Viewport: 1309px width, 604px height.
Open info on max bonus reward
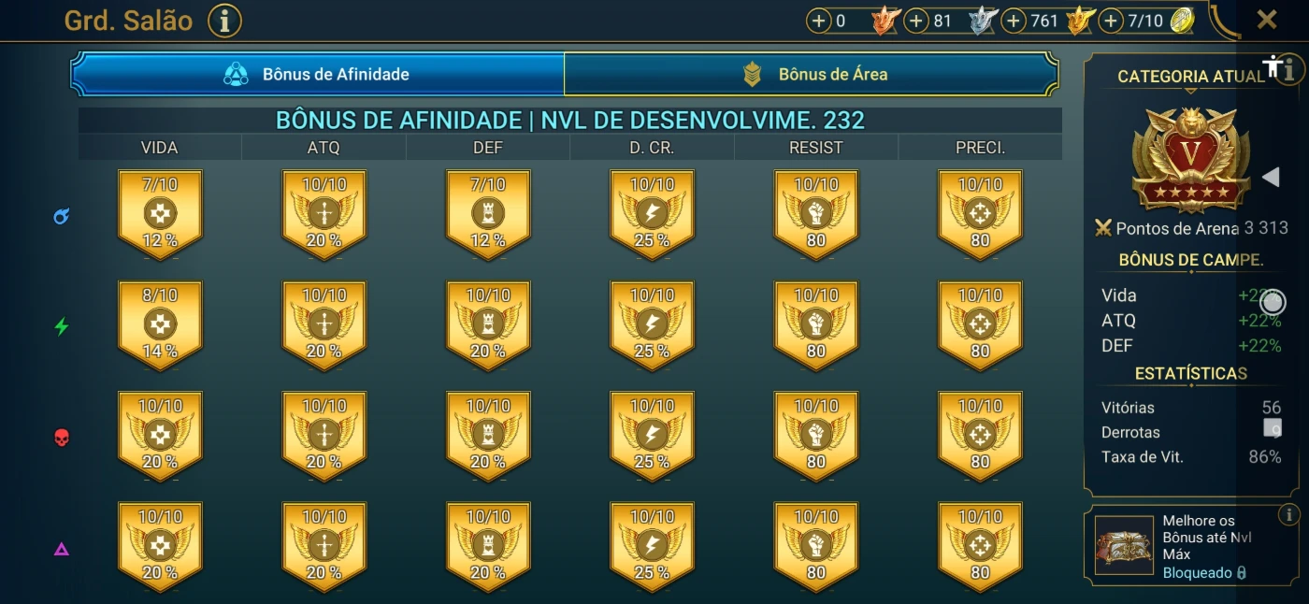click(x=1288, y=515)
